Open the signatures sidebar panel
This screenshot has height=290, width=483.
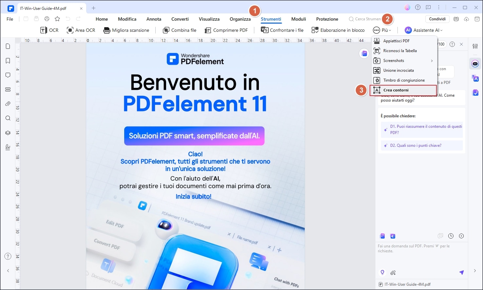(8, 147)
